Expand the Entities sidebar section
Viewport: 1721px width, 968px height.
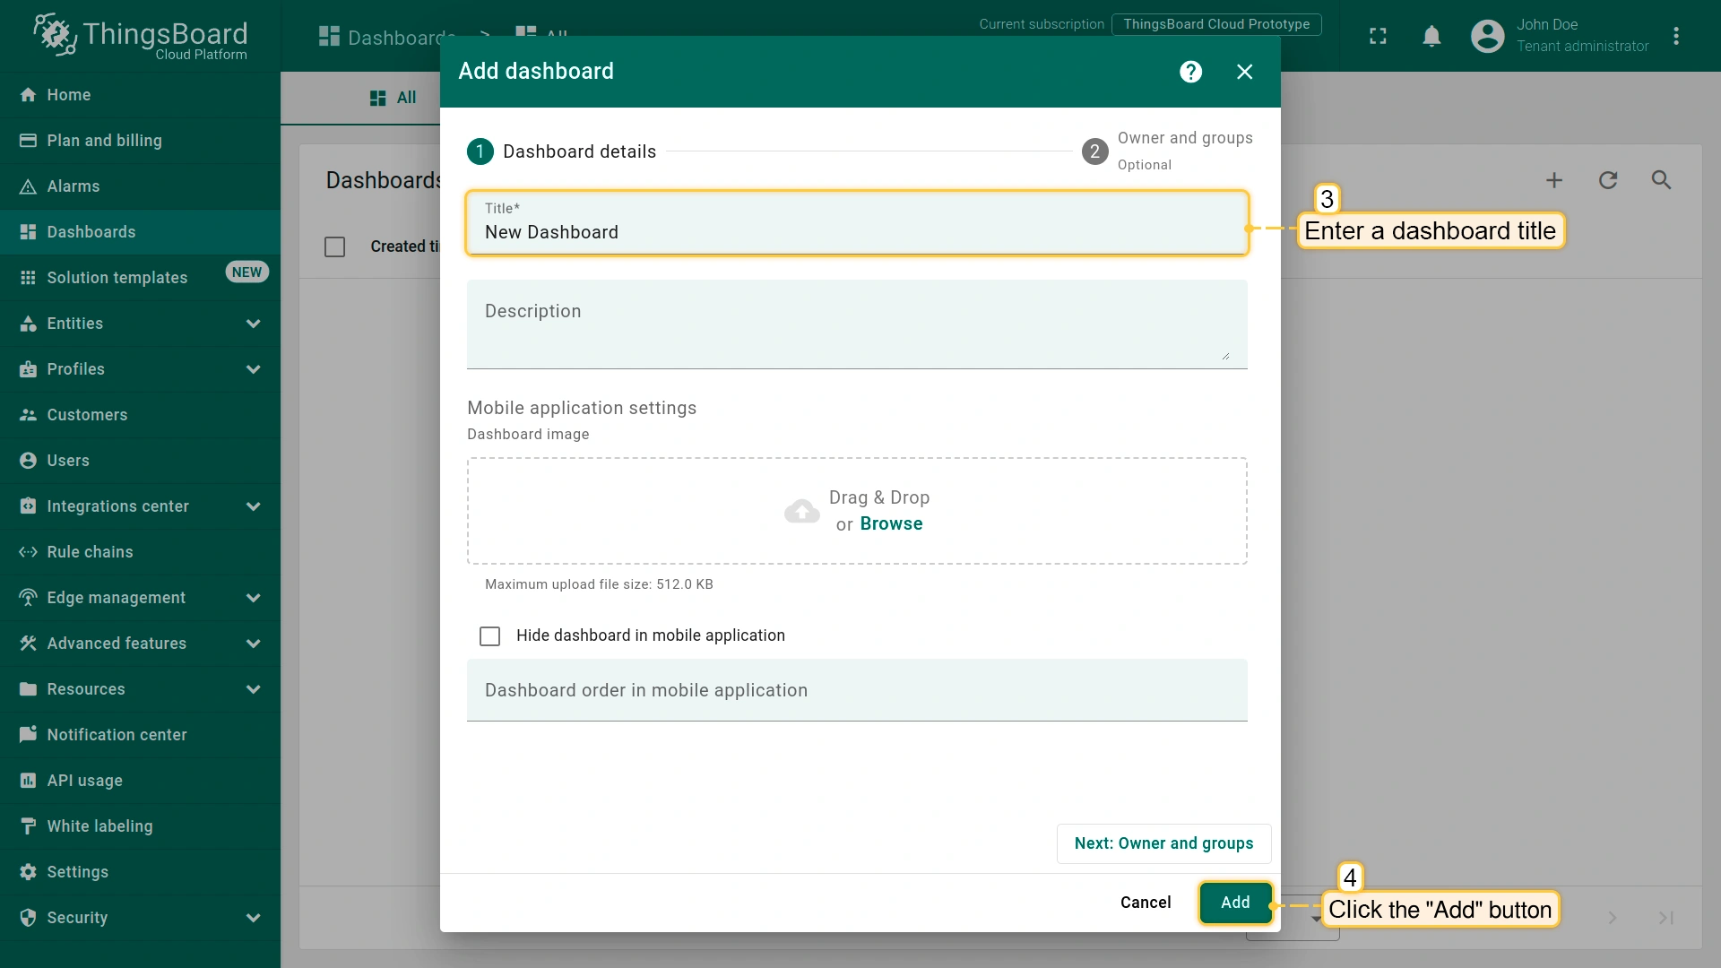point(253,324)
